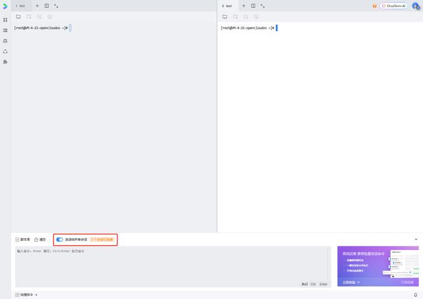The image size is (423, 299).
Task: Open the file manager in right pane
Action: tap(225, 17)
